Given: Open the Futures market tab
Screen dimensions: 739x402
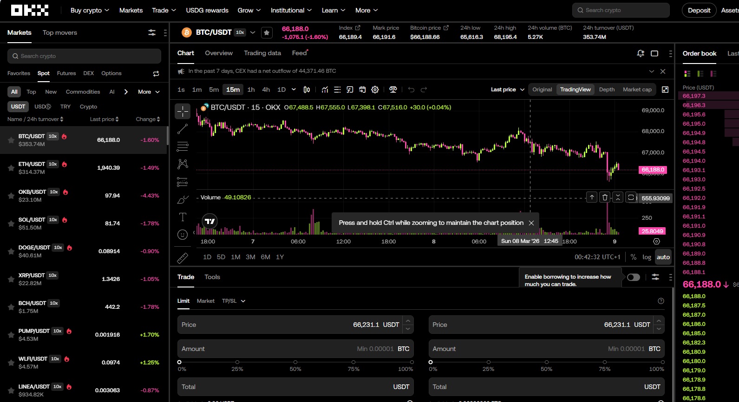Looking at the screenshot, I should pos(66,73).
